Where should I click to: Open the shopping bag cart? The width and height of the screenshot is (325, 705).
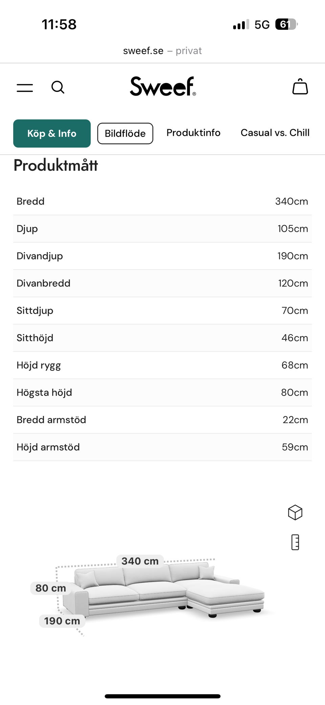pyautogui.click(x=300, y=87)
